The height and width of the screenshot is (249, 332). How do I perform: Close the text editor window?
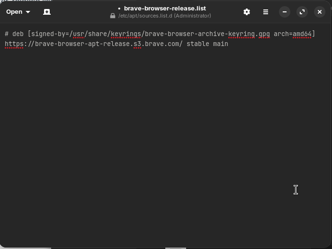click(x=320, y=12)
